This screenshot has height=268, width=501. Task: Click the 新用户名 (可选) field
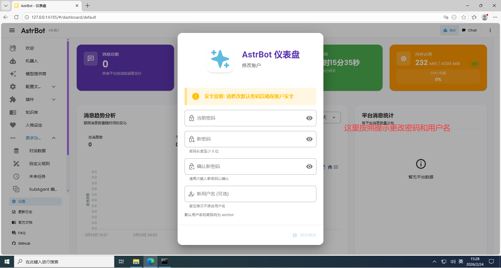(x=251, y=194)
